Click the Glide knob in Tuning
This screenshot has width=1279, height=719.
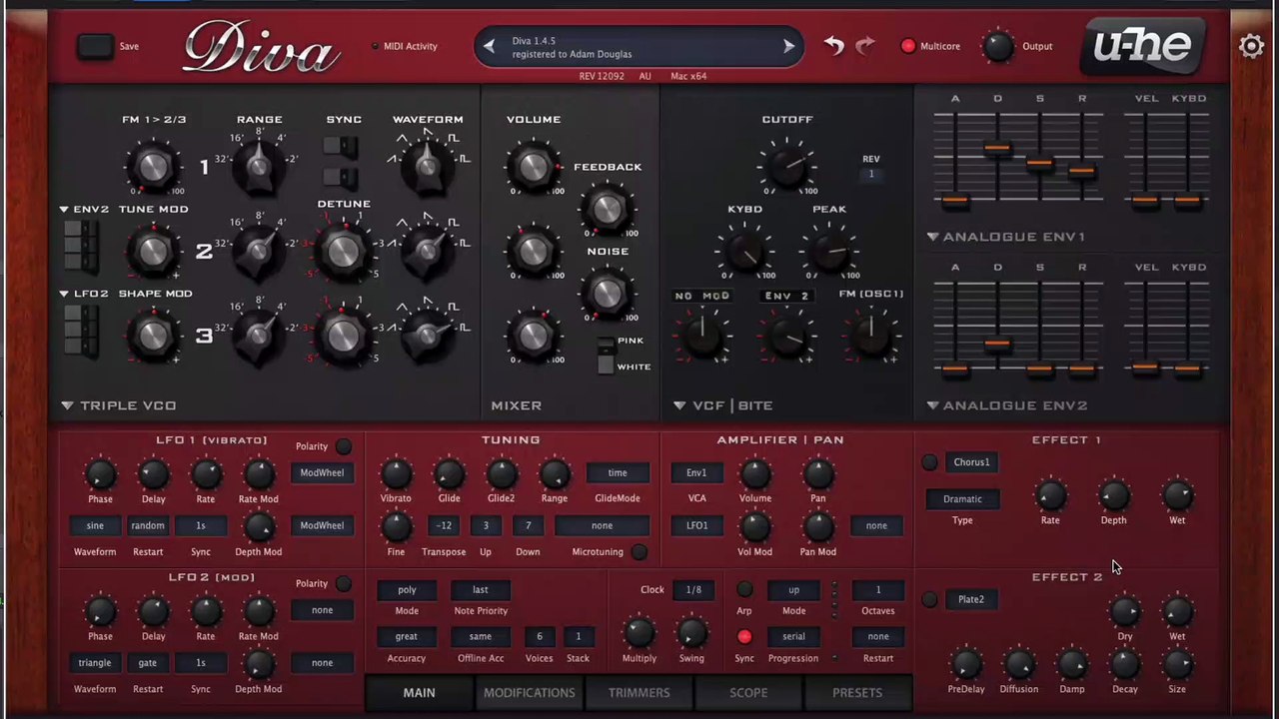coord(449,474)
